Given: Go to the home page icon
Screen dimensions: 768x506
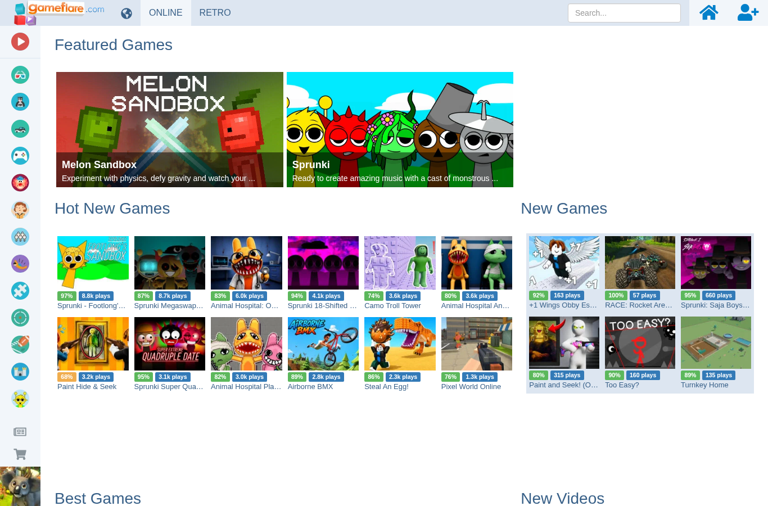Looking at the screenshot, I should pos(708,12).
